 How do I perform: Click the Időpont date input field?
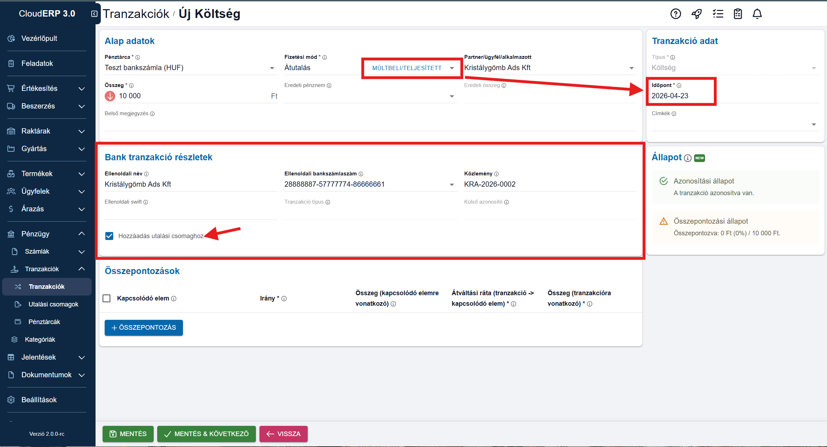[x=680, y=96]
